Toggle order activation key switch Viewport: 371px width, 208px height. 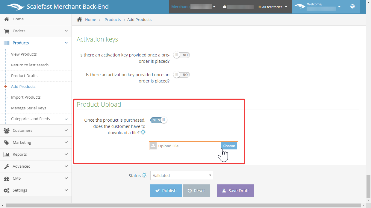181,75
